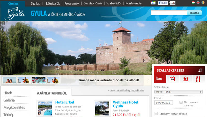This screenshot has width=207, height=117.
Task: Choose the Romanian flag language icon
Action: pyautogui.click(x=203, y=3)
